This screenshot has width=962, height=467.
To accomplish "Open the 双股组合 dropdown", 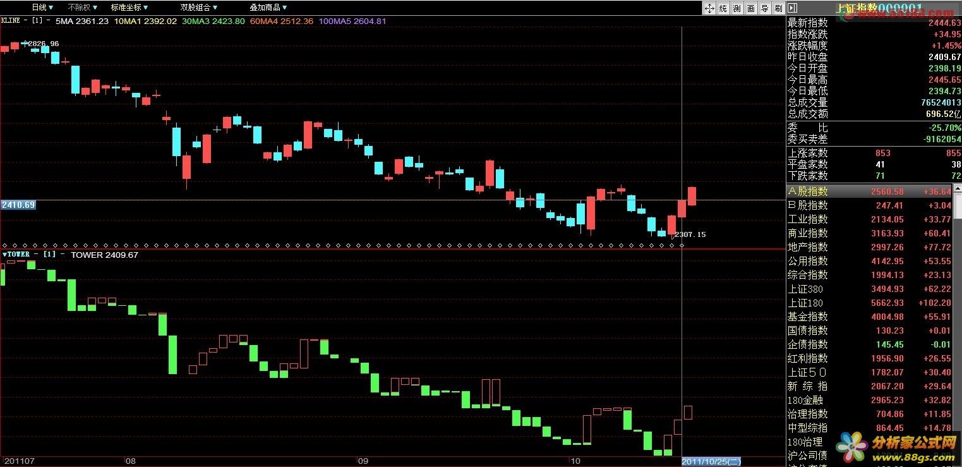I will (x=199, y=8).
